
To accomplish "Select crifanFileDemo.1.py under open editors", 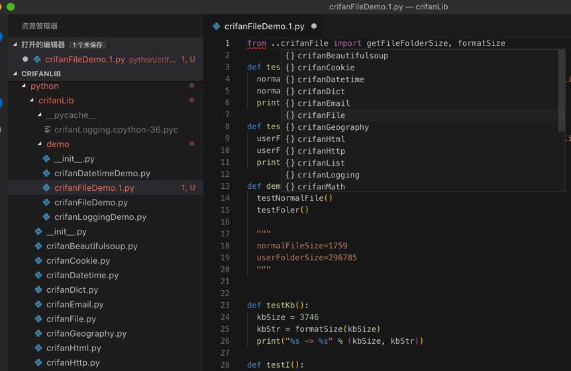I will point(105,59).
